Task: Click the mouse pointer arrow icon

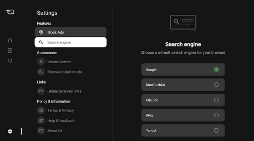Action: [41, 62]
